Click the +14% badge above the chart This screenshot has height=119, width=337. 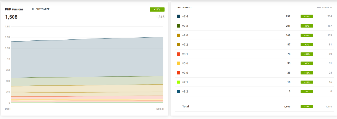[x=157, y=9]
